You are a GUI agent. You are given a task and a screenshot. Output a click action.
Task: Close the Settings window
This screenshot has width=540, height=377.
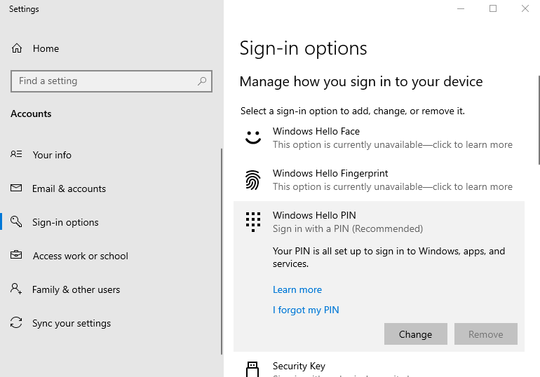pos(525,8)
